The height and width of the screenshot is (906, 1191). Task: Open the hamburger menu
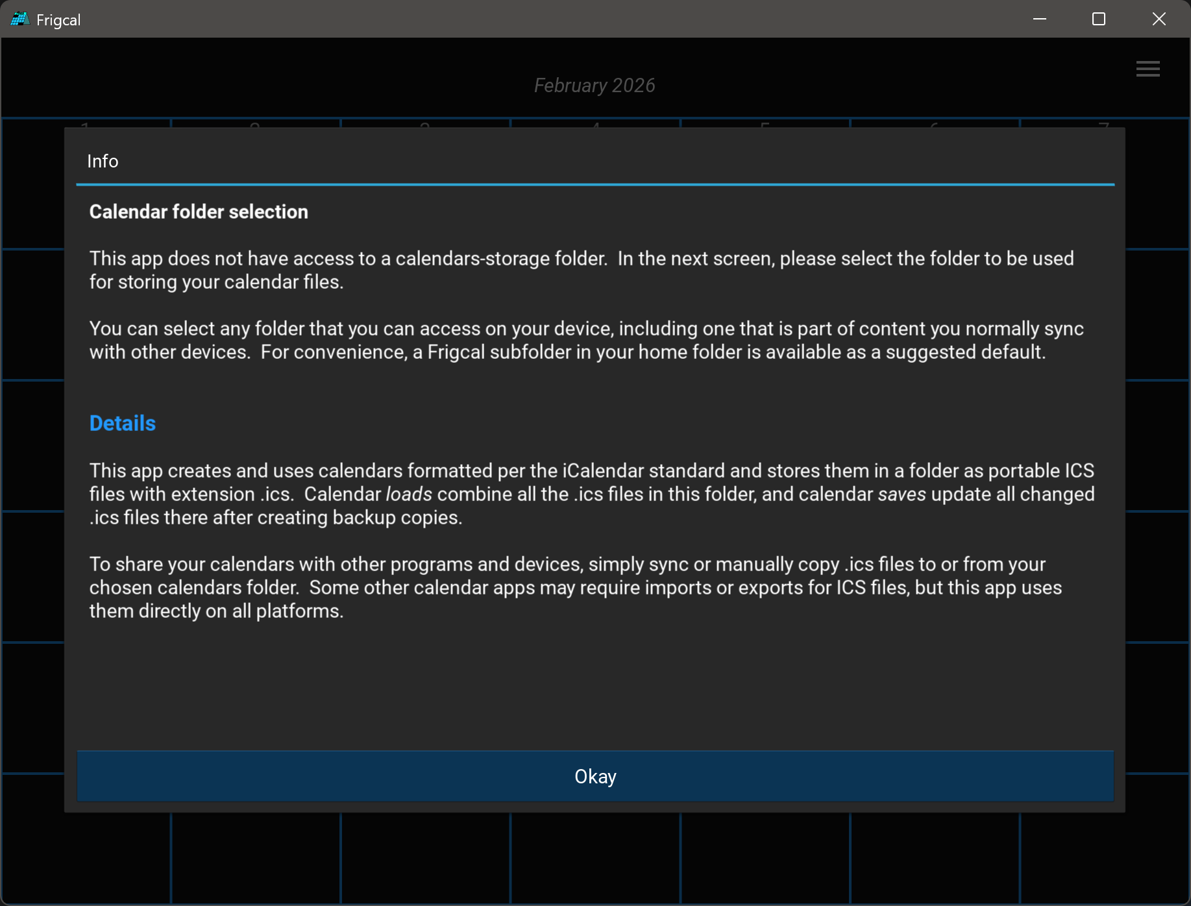pos(1148,69)
